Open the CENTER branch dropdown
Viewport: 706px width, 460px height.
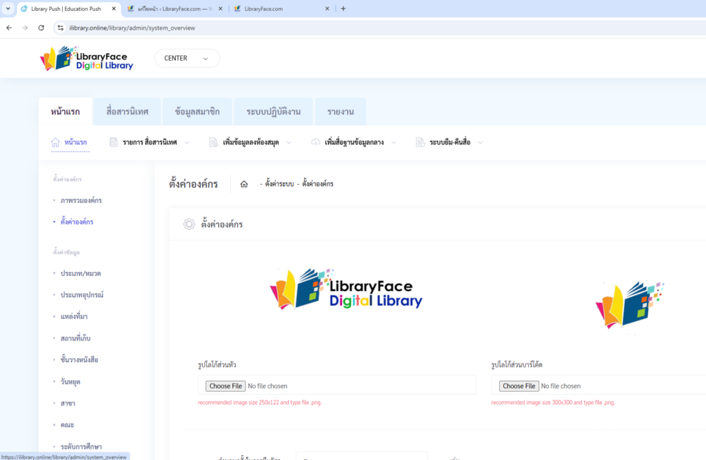coord(187,59)
